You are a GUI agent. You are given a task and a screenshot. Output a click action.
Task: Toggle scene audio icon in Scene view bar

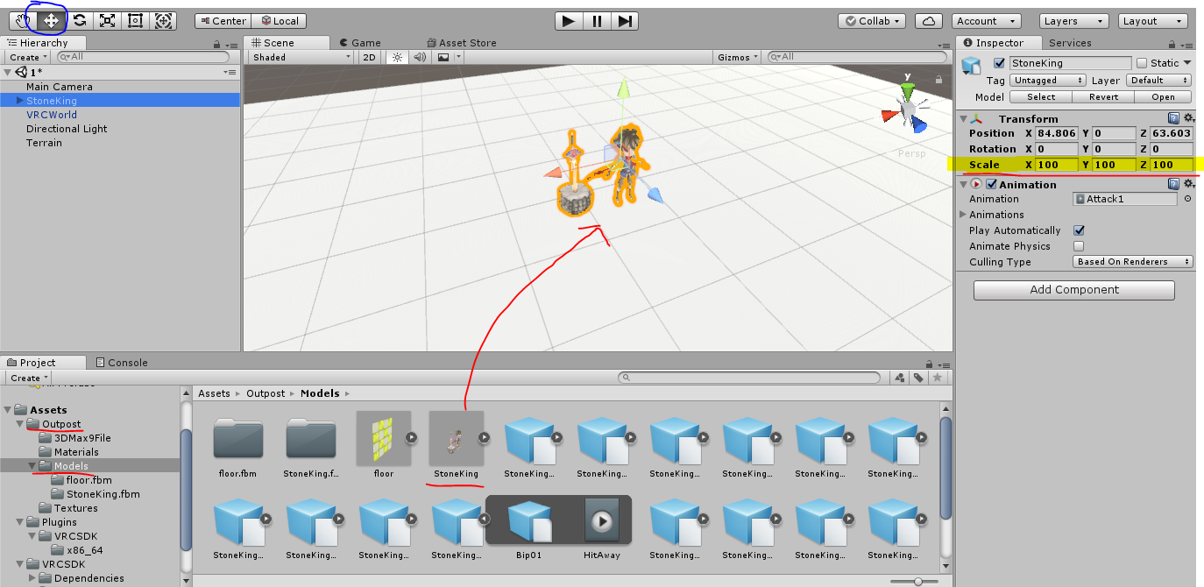[x=421, y=56]
